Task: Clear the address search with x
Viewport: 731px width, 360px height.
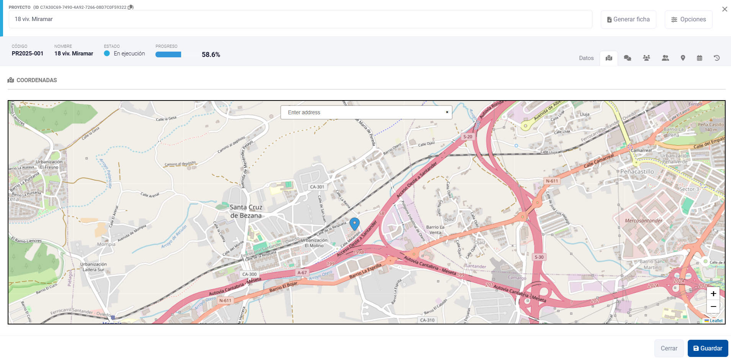Action: click(x=447, y=112)
